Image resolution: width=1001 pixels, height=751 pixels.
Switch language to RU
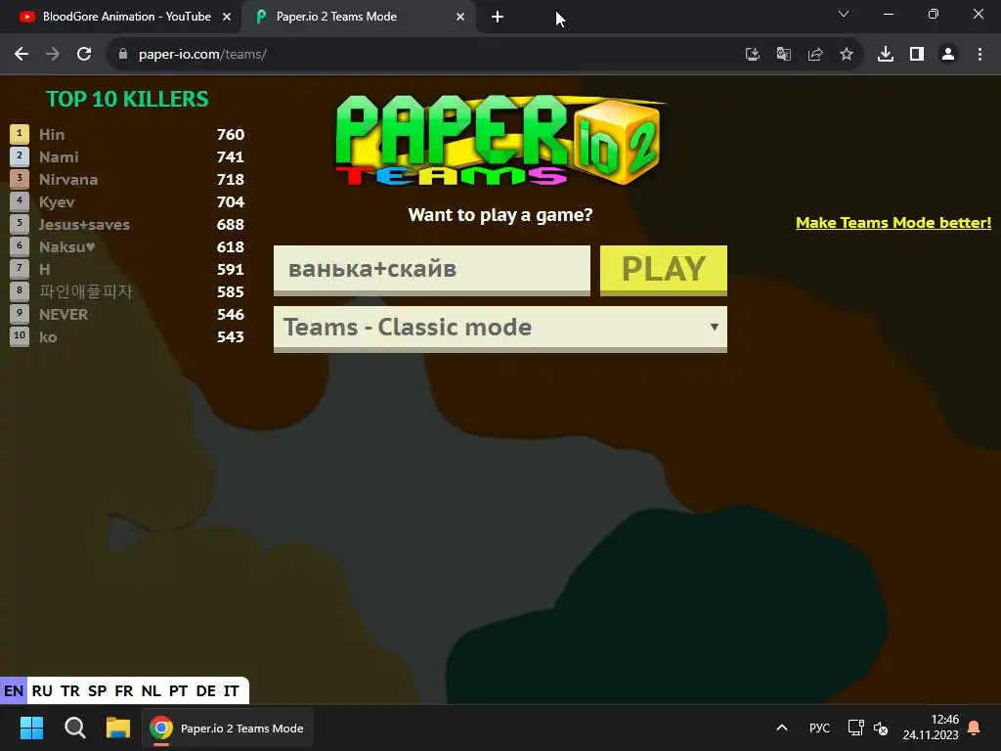pyautogui.click(x=42, y=691)
